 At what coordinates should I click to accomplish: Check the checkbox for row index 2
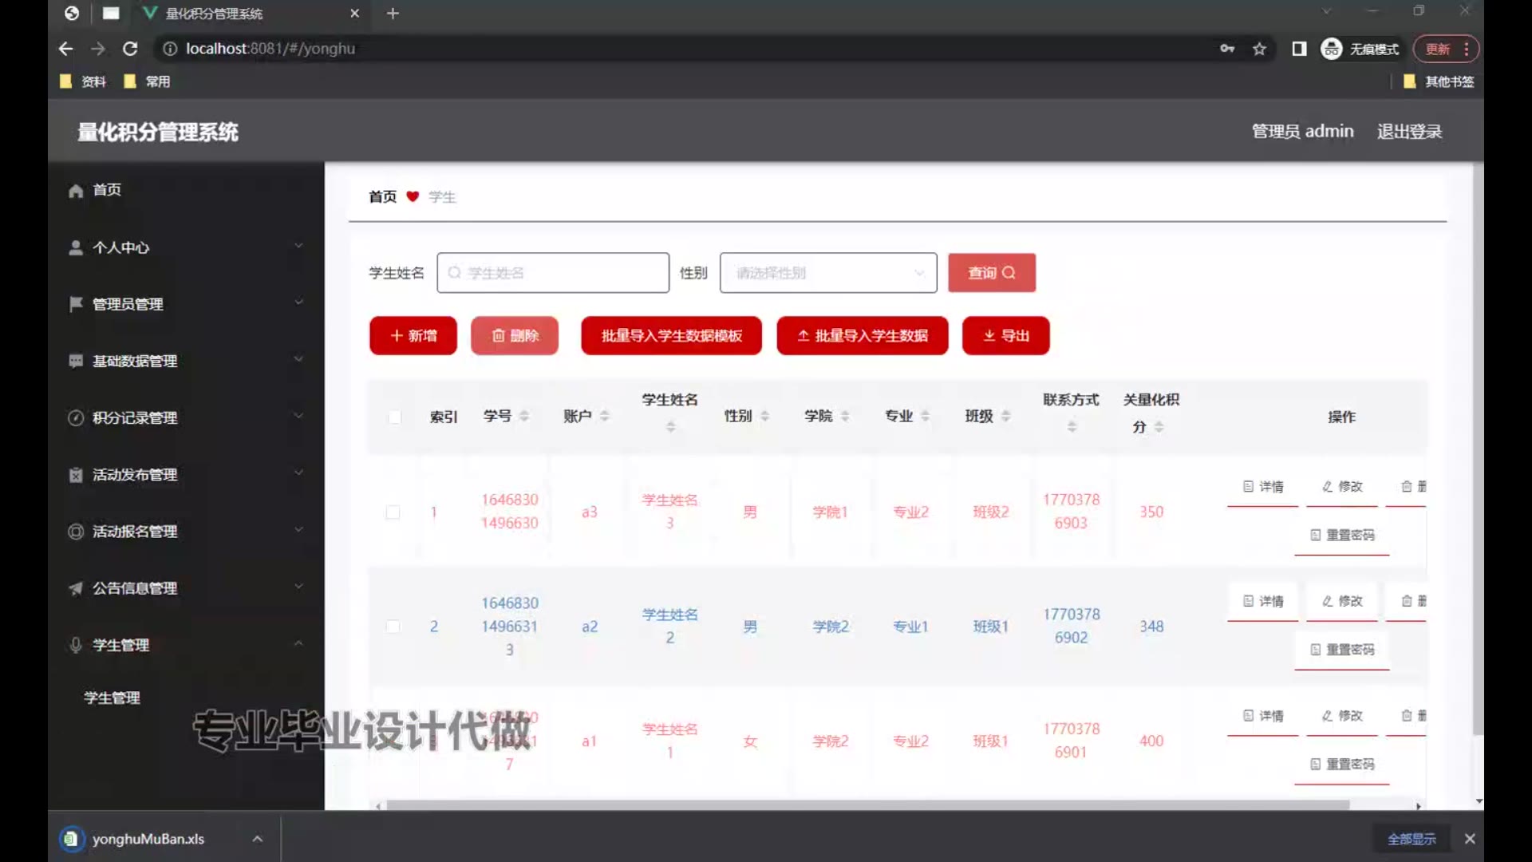(393, 627)
